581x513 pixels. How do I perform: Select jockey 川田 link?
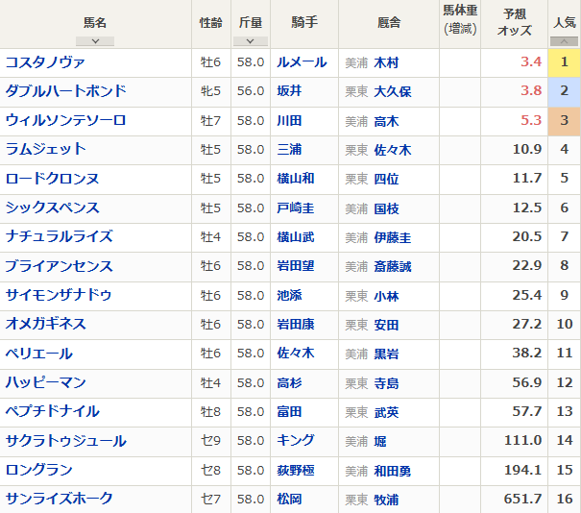click(288, 120)
